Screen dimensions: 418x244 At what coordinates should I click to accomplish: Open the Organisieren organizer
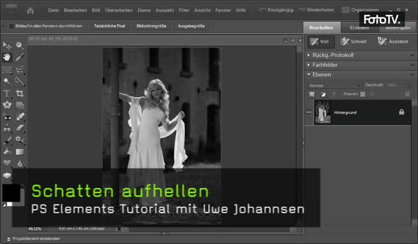[361, 10]
